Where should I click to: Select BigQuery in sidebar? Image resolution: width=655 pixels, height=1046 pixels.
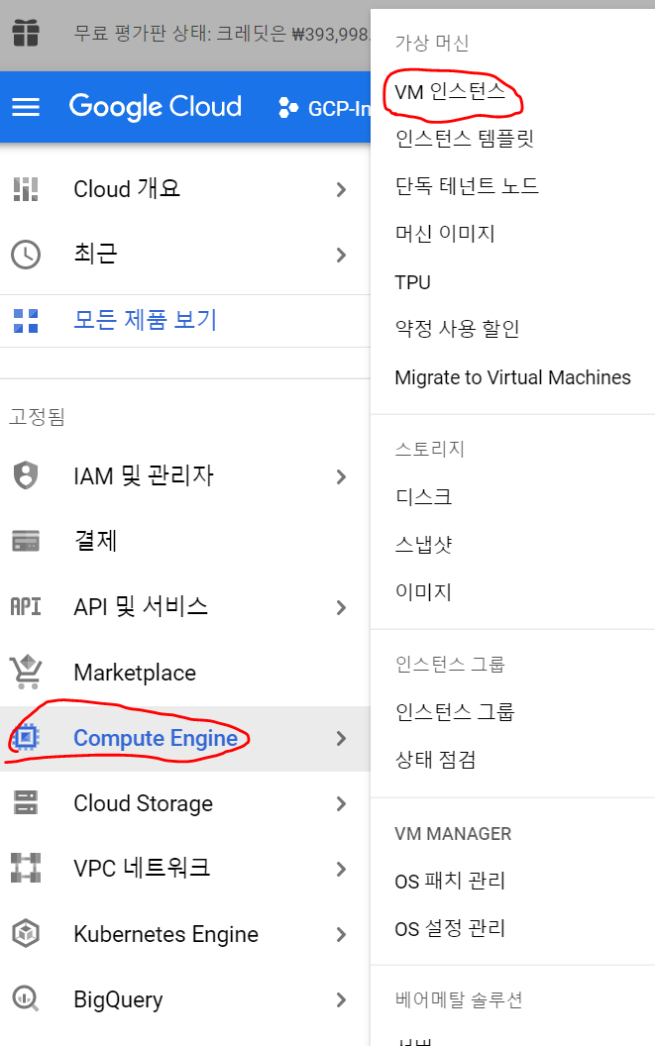[185, 999]
